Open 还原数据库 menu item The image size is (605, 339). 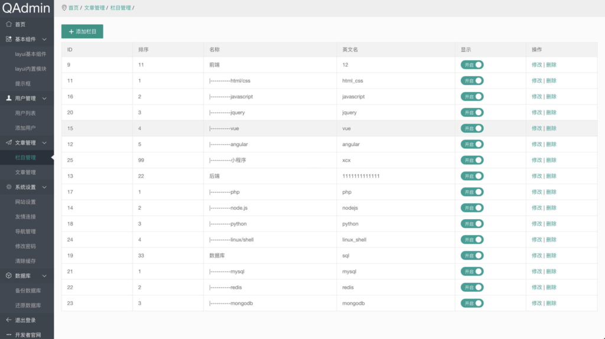[x=27, y=305]
